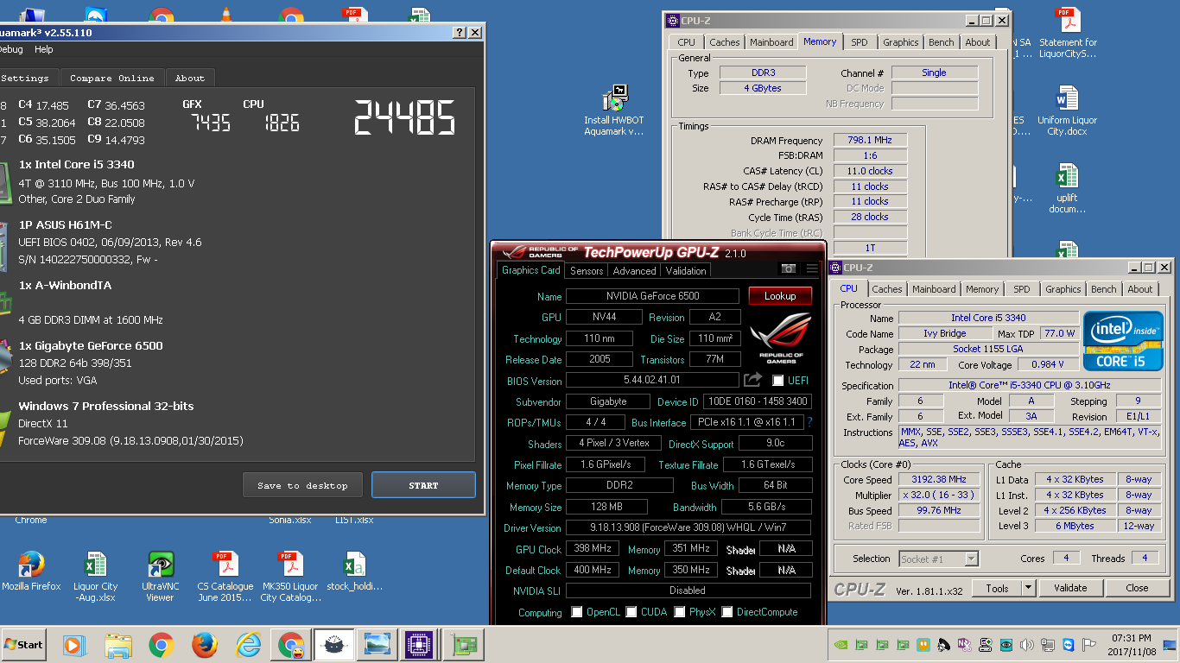Click the BIOS export arrow icon in GPU-Z
Viewport: 1180px width, 663px height.
tap(752, 380)
